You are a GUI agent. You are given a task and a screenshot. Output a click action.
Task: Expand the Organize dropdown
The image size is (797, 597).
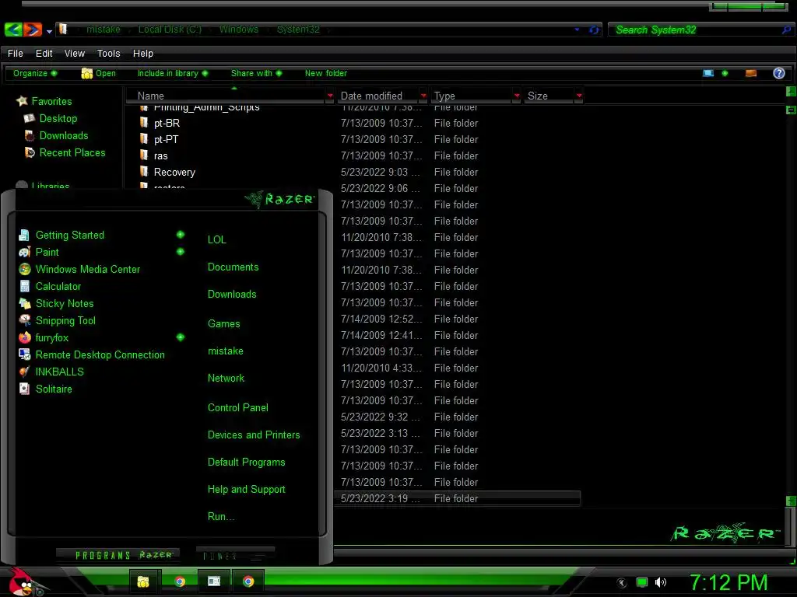pos(35,73)
